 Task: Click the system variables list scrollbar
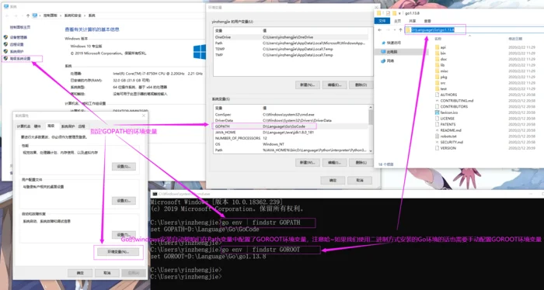tap(371, 129)
